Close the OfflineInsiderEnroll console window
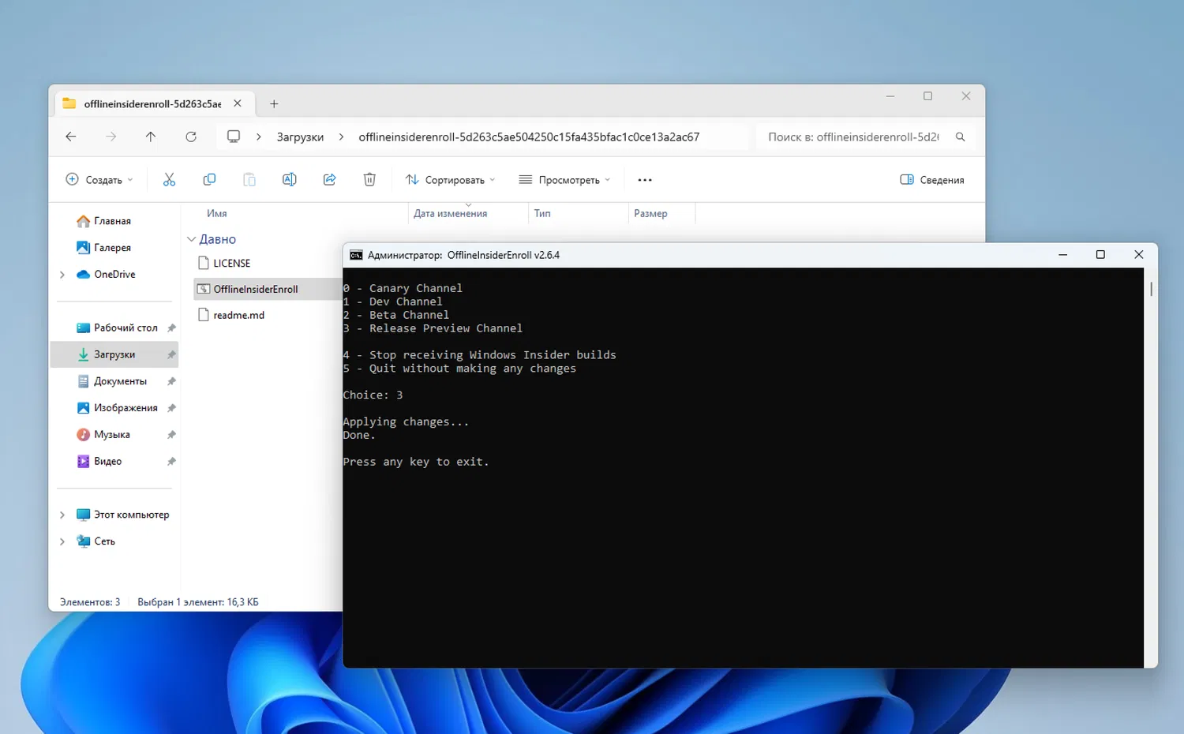 (1138, 255)
